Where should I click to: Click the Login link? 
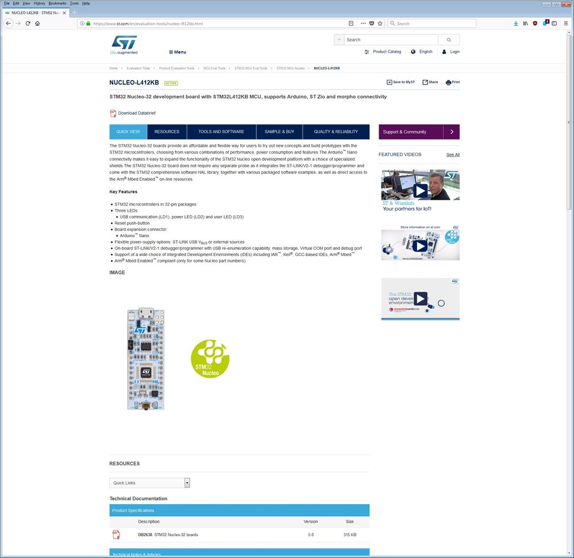(454, 52)
